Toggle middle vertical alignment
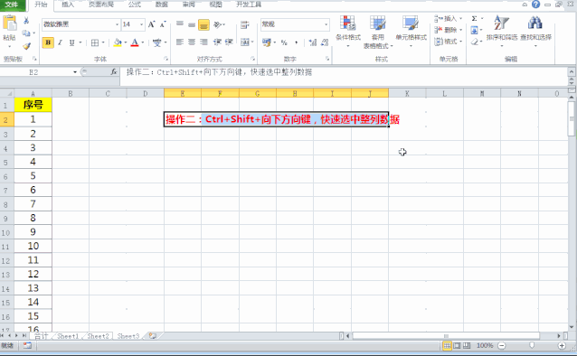 (192, 24)
